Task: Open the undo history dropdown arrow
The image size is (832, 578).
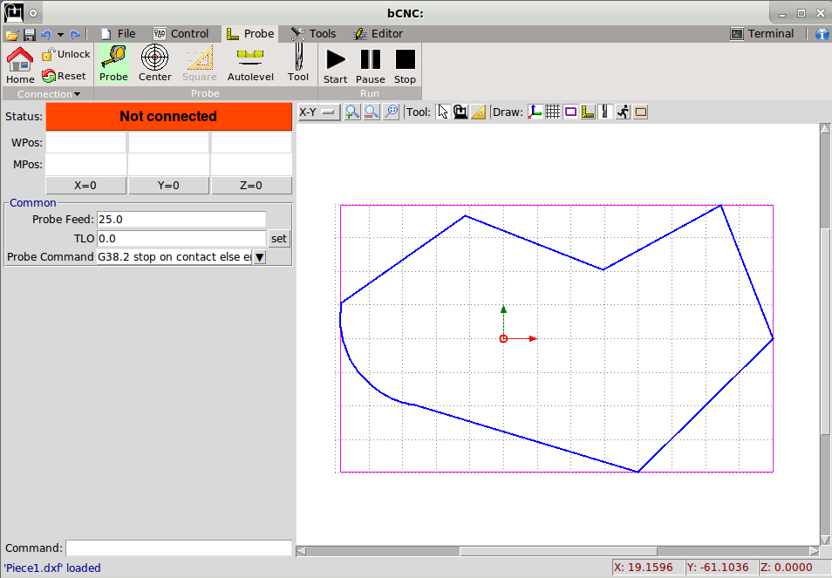Action: tap(60, 35)
